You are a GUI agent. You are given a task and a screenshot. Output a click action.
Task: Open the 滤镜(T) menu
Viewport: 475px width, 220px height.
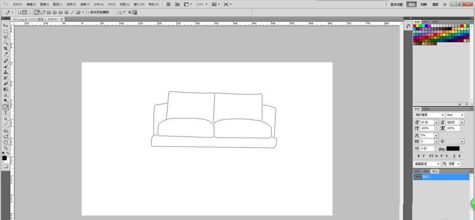tap(85, 4)
